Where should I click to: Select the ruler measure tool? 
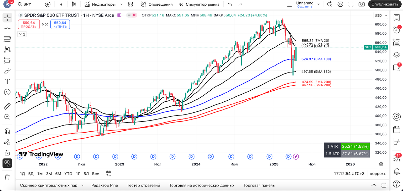coord(7,106)
